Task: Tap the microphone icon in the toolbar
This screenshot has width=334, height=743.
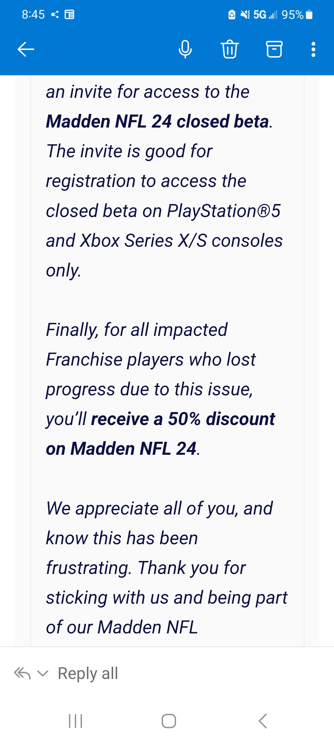Action: pos(185,49)
